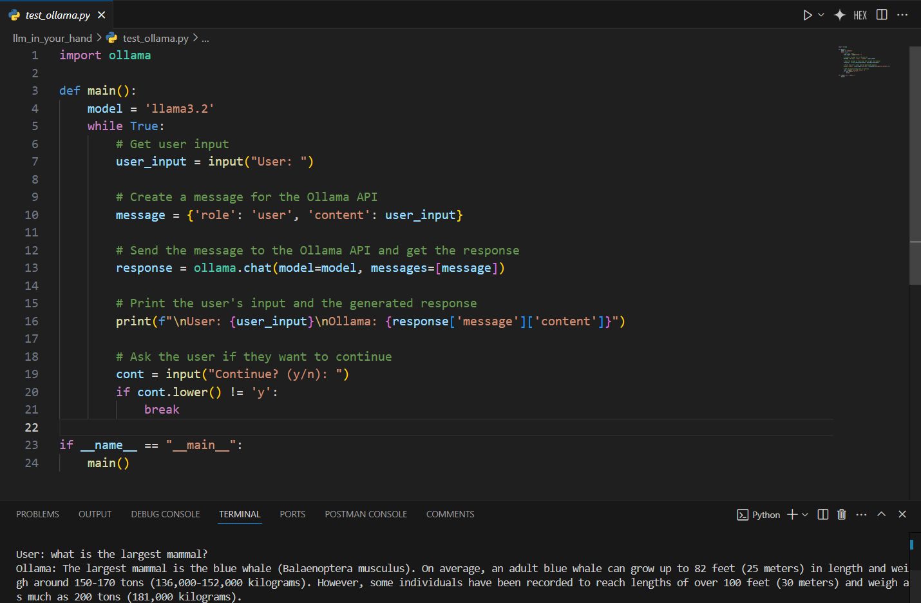Click test_ollama.py in the breadcrumb path
This screenshot has width=921, height=603.
pos(155,38)
